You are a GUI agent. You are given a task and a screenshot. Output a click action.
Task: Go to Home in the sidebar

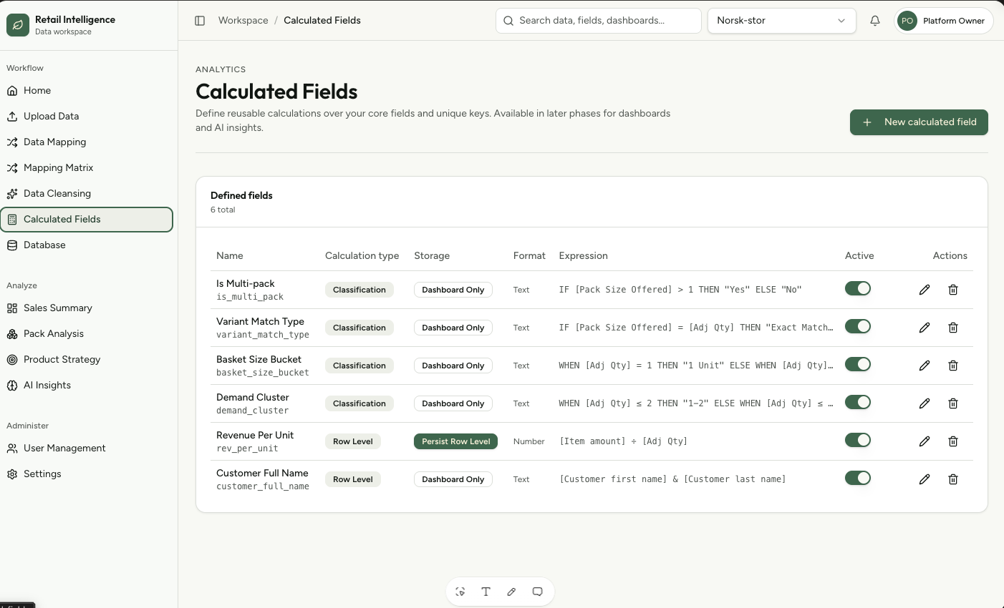point(87,91)
